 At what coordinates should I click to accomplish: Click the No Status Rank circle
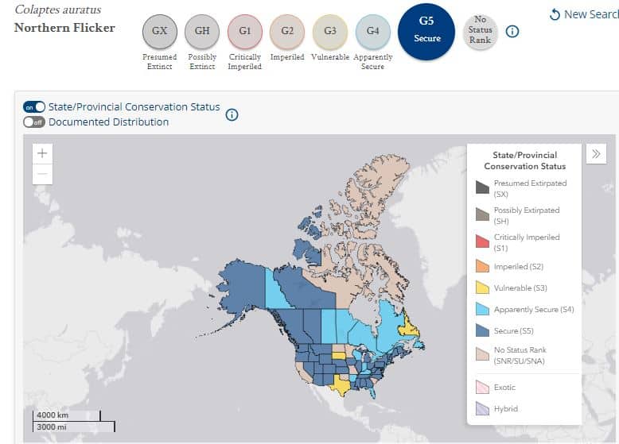[x=480, y=31]
